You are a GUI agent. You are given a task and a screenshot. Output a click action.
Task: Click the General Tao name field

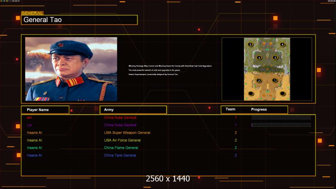pyautogui.click(x=79, y=20)
